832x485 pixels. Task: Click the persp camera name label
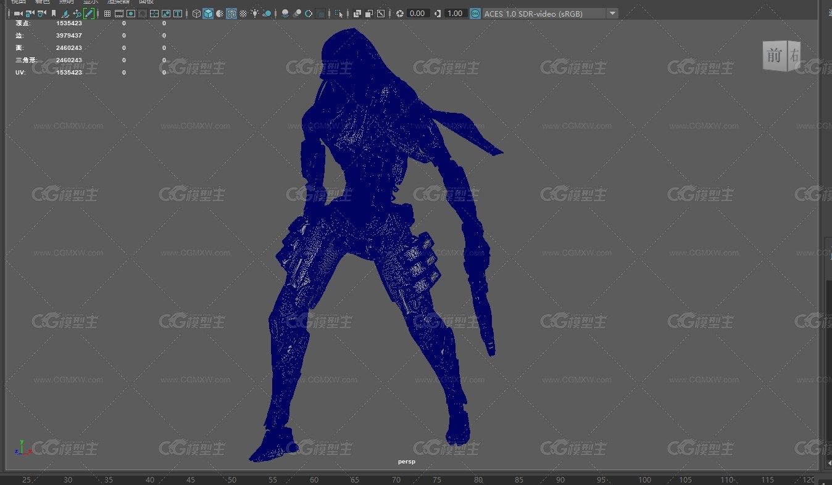[x=407, y=462]
